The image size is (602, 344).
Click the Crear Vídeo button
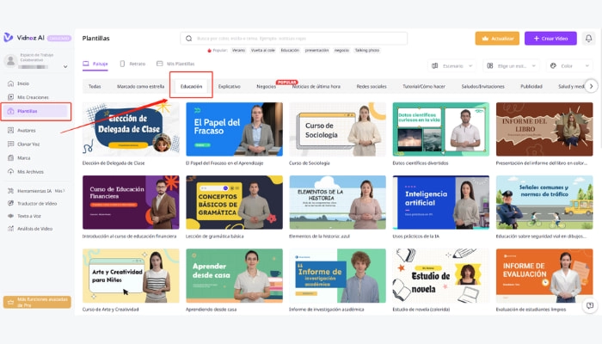click(x=550, y=39)
